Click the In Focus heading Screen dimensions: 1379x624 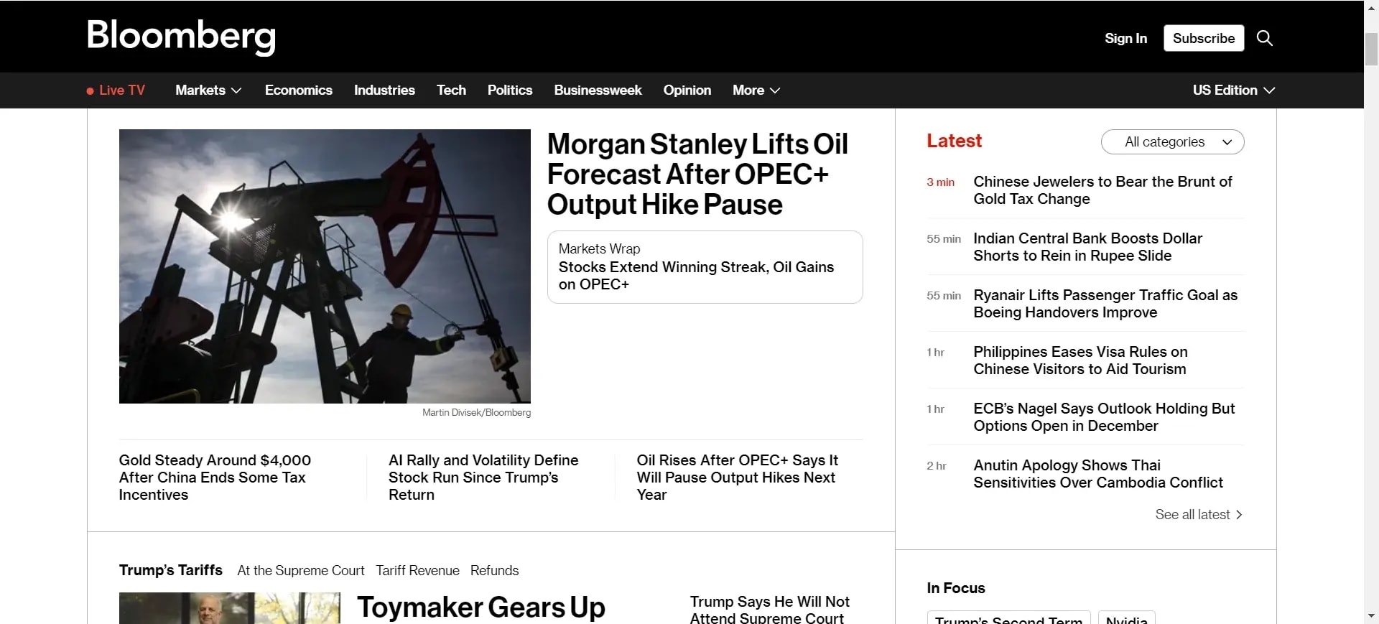pyautogui.click(x=956, y=588)
